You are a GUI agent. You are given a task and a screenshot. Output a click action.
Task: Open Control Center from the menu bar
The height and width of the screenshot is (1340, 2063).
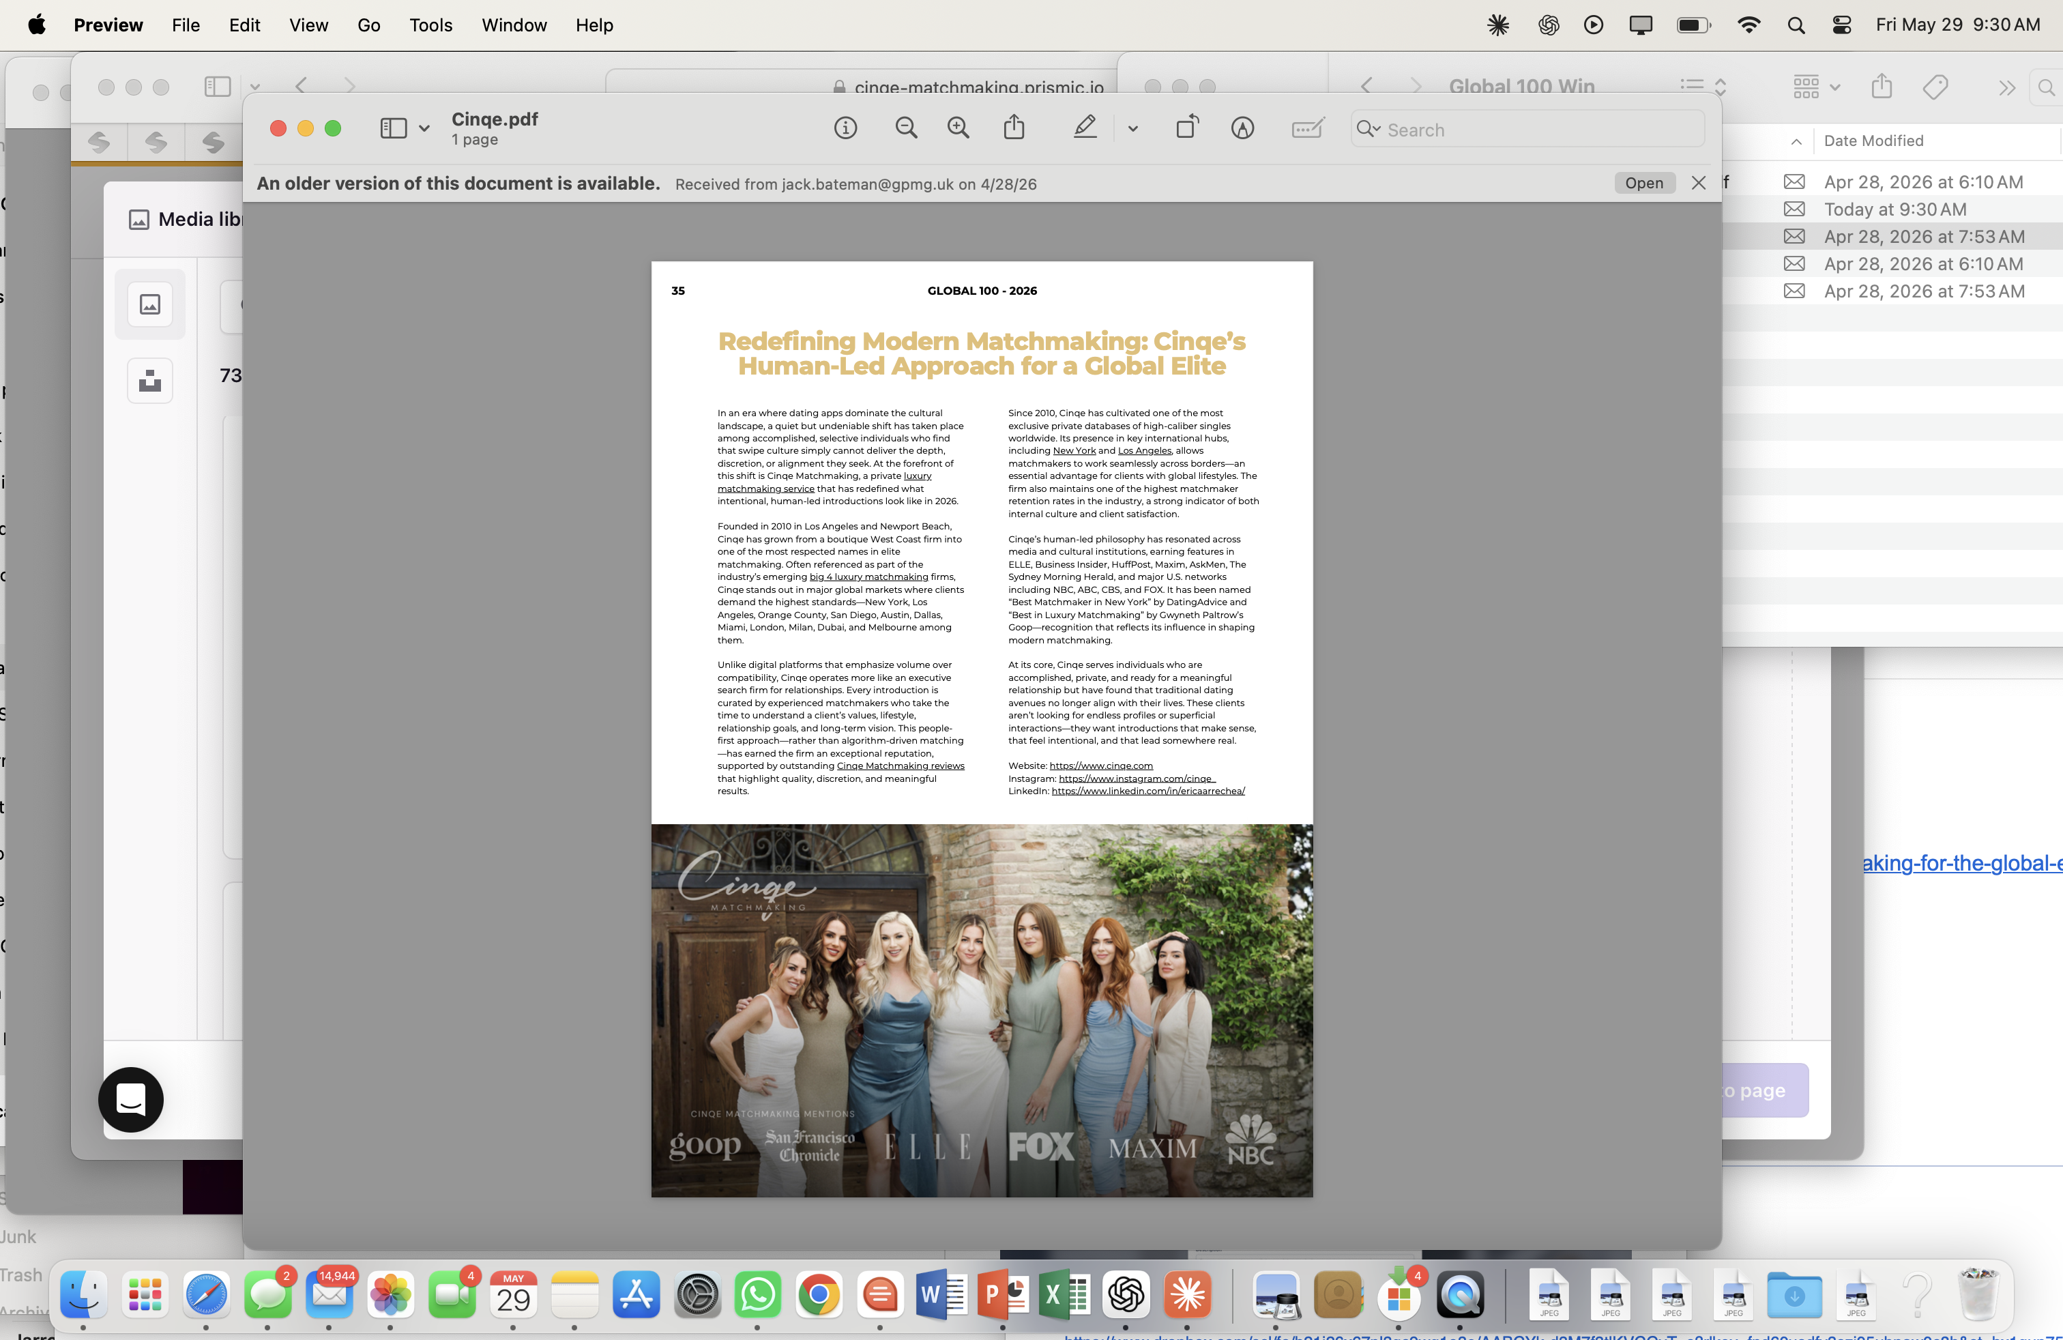tap(1842, 25)
